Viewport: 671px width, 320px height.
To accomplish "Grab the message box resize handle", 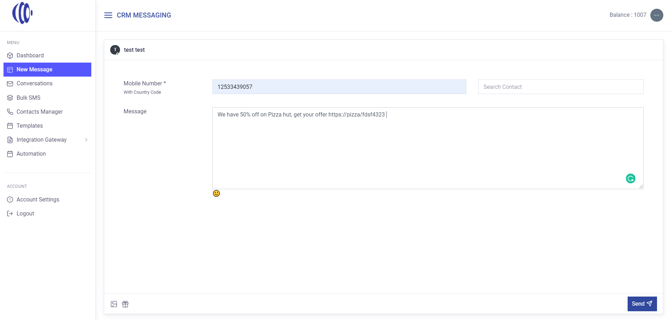I will (641, 186).
